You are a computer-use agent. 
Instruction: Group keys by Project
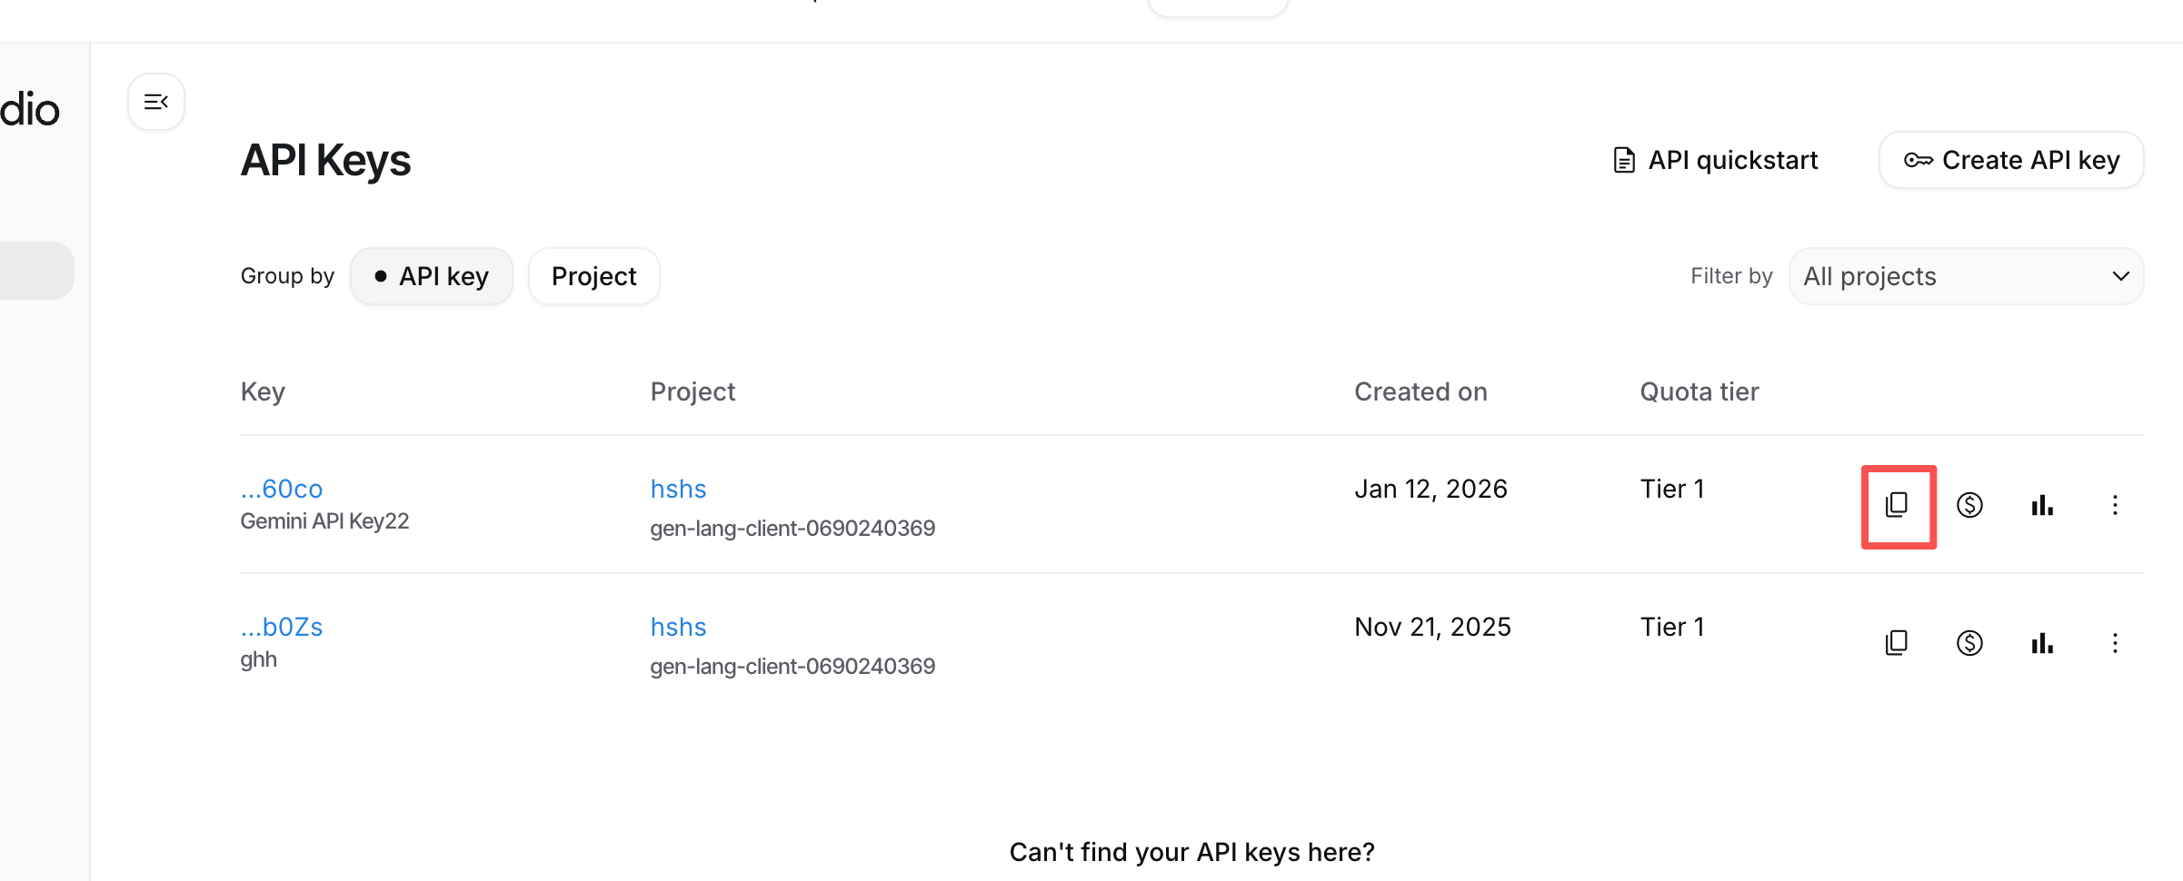(593, 276)
